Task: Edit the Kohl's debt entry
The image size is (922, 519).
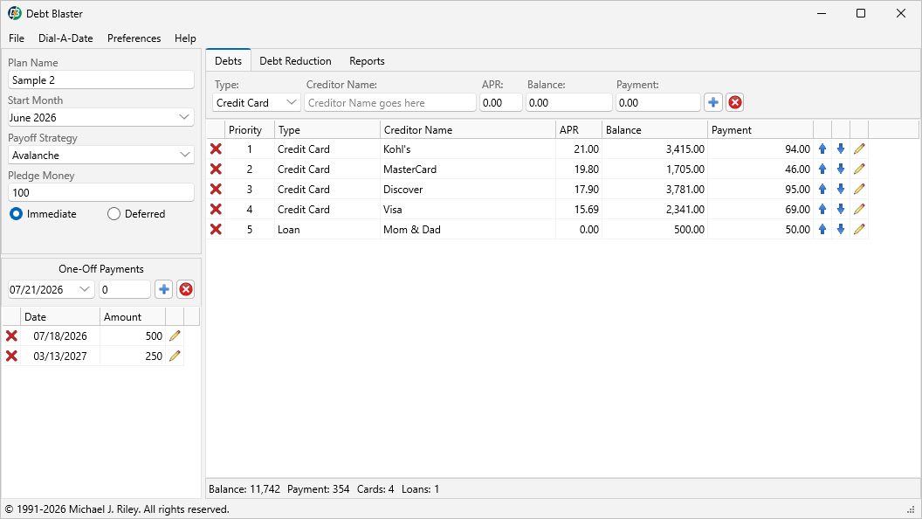Action: (x=859, y=149)
